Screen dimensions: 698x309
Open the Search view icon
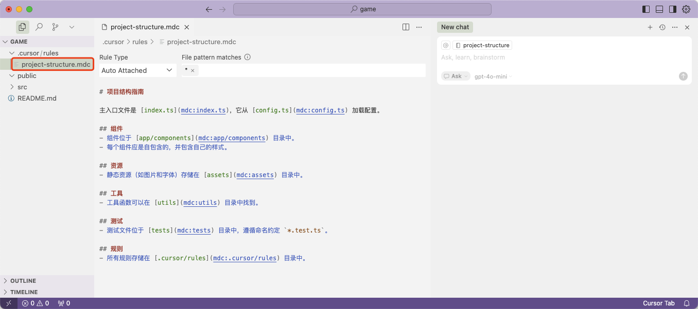(x=39, y=27)
